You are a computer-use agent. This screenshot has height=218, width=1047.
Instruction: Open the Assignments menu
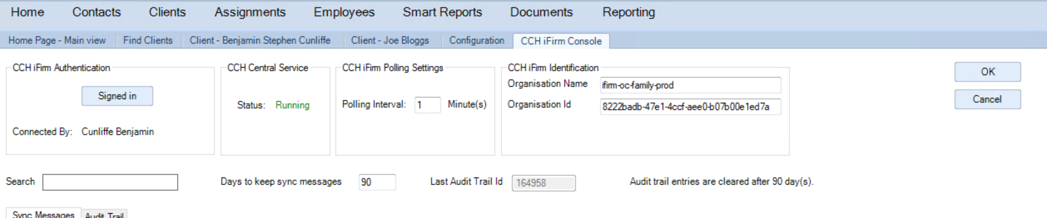click(x=250, y=12)
